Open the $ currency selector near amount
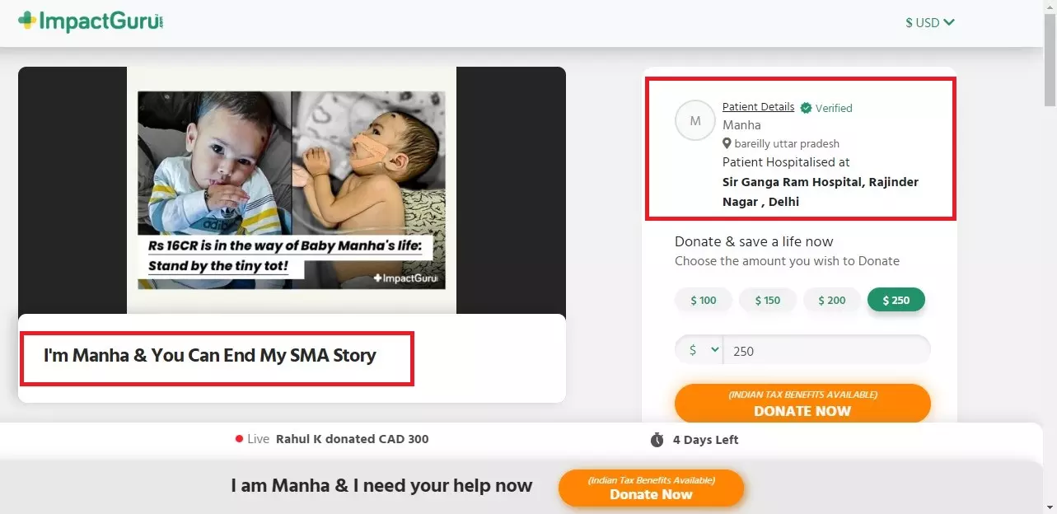This screenshot has width=1057, height=514. pyautogui.click(x=699, y=350)
